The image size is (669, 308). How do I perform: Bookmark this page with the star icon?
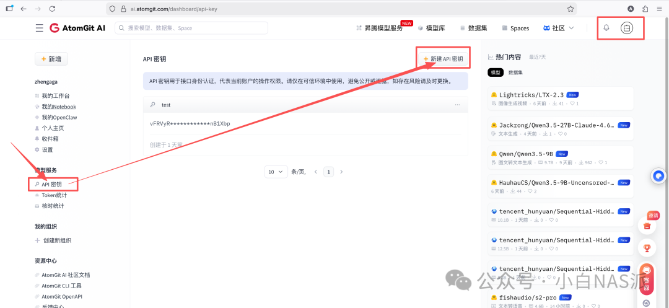click(571, 9)
